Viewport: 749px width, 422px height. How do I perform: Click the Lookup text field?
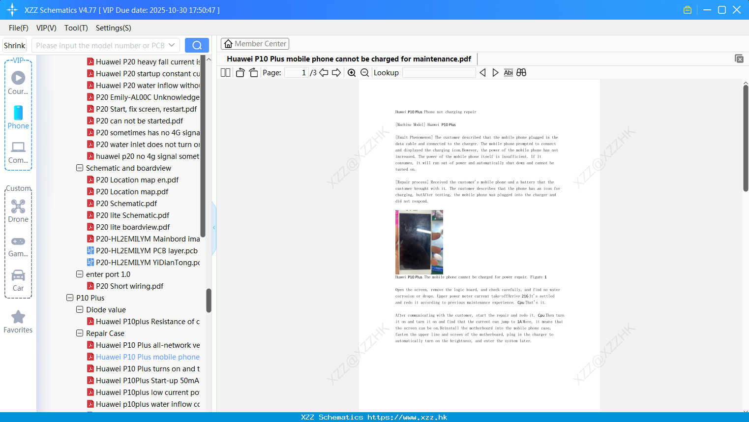439,72
